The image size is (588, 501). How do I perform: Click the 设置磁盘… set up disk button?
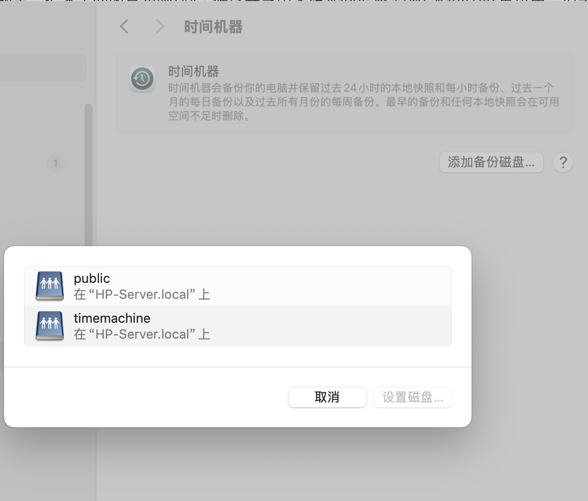412,397
